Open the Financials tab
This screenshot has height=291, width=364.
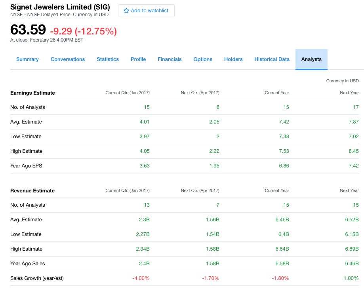(170, 59)
